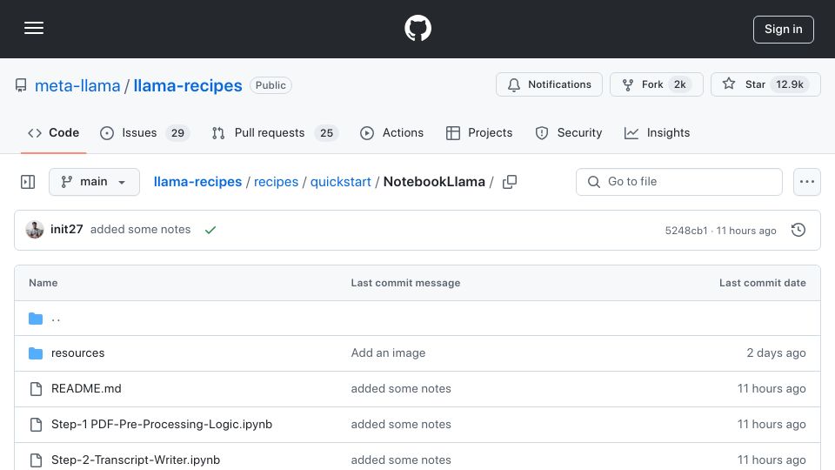This screenshot has width=835, height=470.
Task: Click the Pull requests count 25 badge
Action: click(326, 133)
